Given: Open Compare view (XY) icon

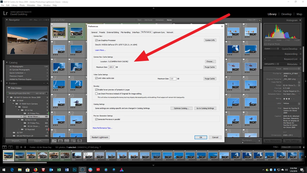Looking at the screenshot, I should point(67,141).
